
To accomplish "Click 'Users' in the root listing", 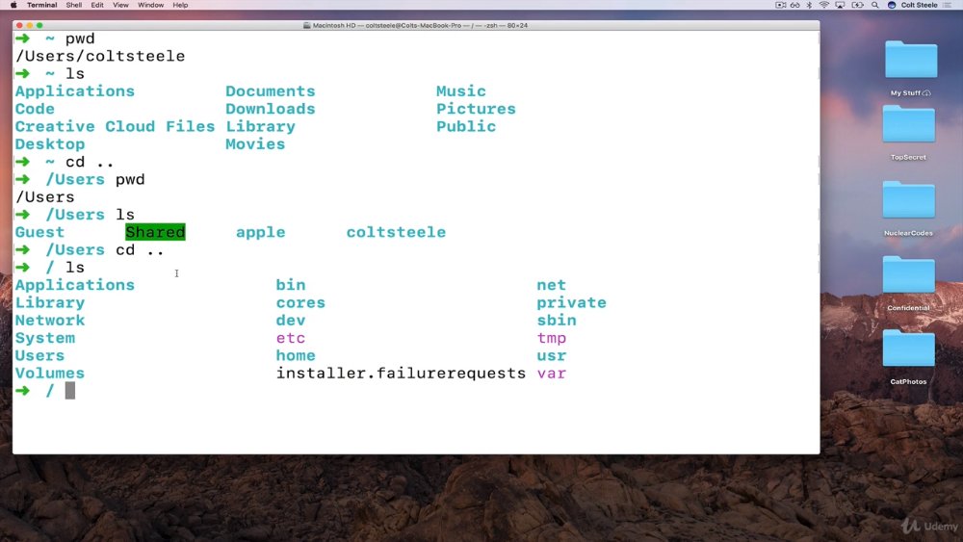I will point(39,355).
